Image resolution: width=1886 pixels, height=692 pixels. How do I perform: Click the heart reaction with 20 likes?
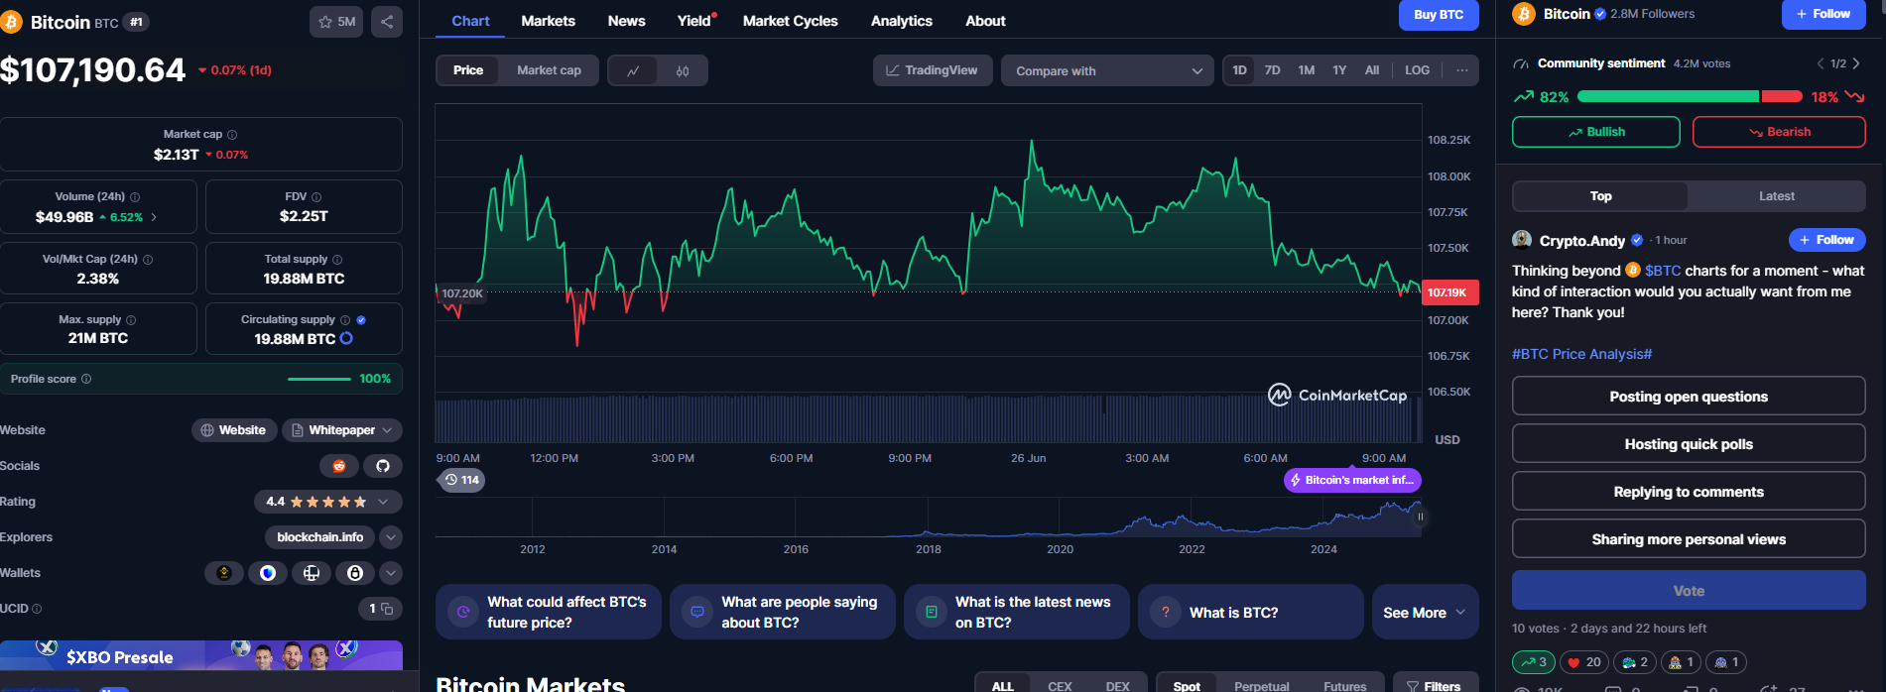[1584, 662]
